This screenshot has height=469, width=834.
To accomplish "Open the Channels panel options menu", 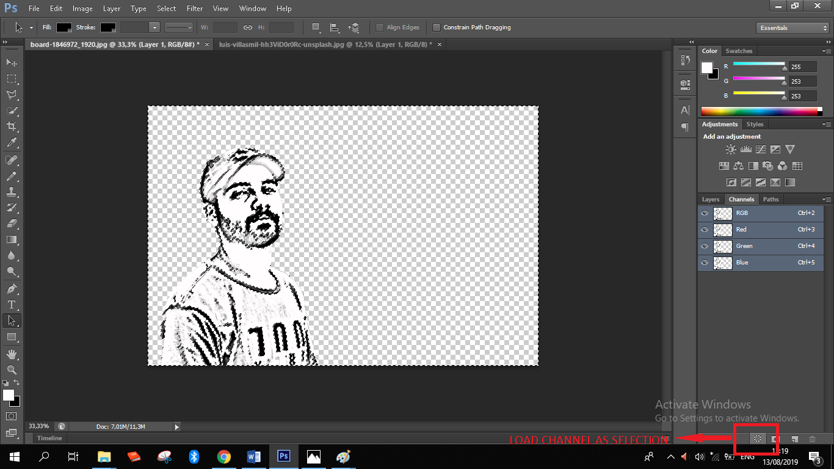I will click(827, 200).
